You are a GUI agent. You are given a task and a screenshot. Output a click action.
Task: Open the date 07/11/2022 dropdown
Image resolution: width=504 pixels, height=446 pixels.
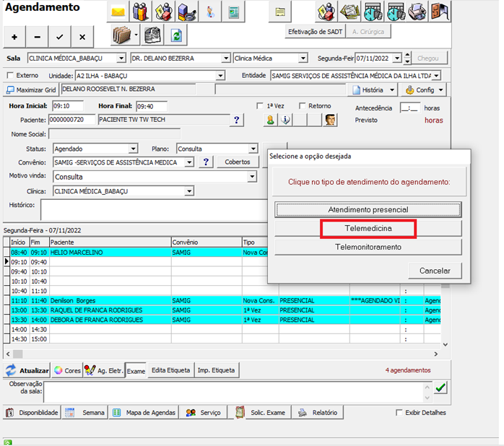[x=397, y=58]
